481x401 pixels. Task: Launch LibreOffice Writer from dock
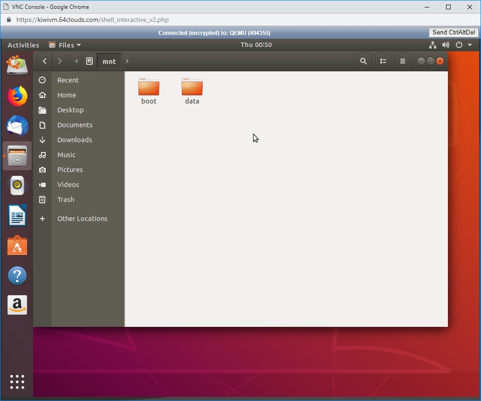tap(17, 216)
